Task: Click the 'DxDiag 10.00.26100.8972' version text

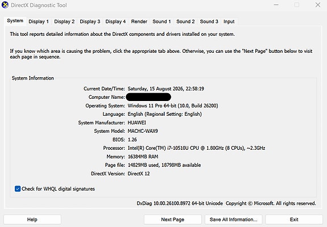Action: coord(163,203)
